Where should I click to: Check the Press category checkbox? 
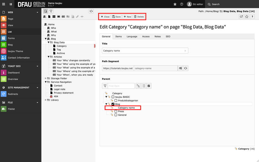pyautogui.click(x=116, y=111)
